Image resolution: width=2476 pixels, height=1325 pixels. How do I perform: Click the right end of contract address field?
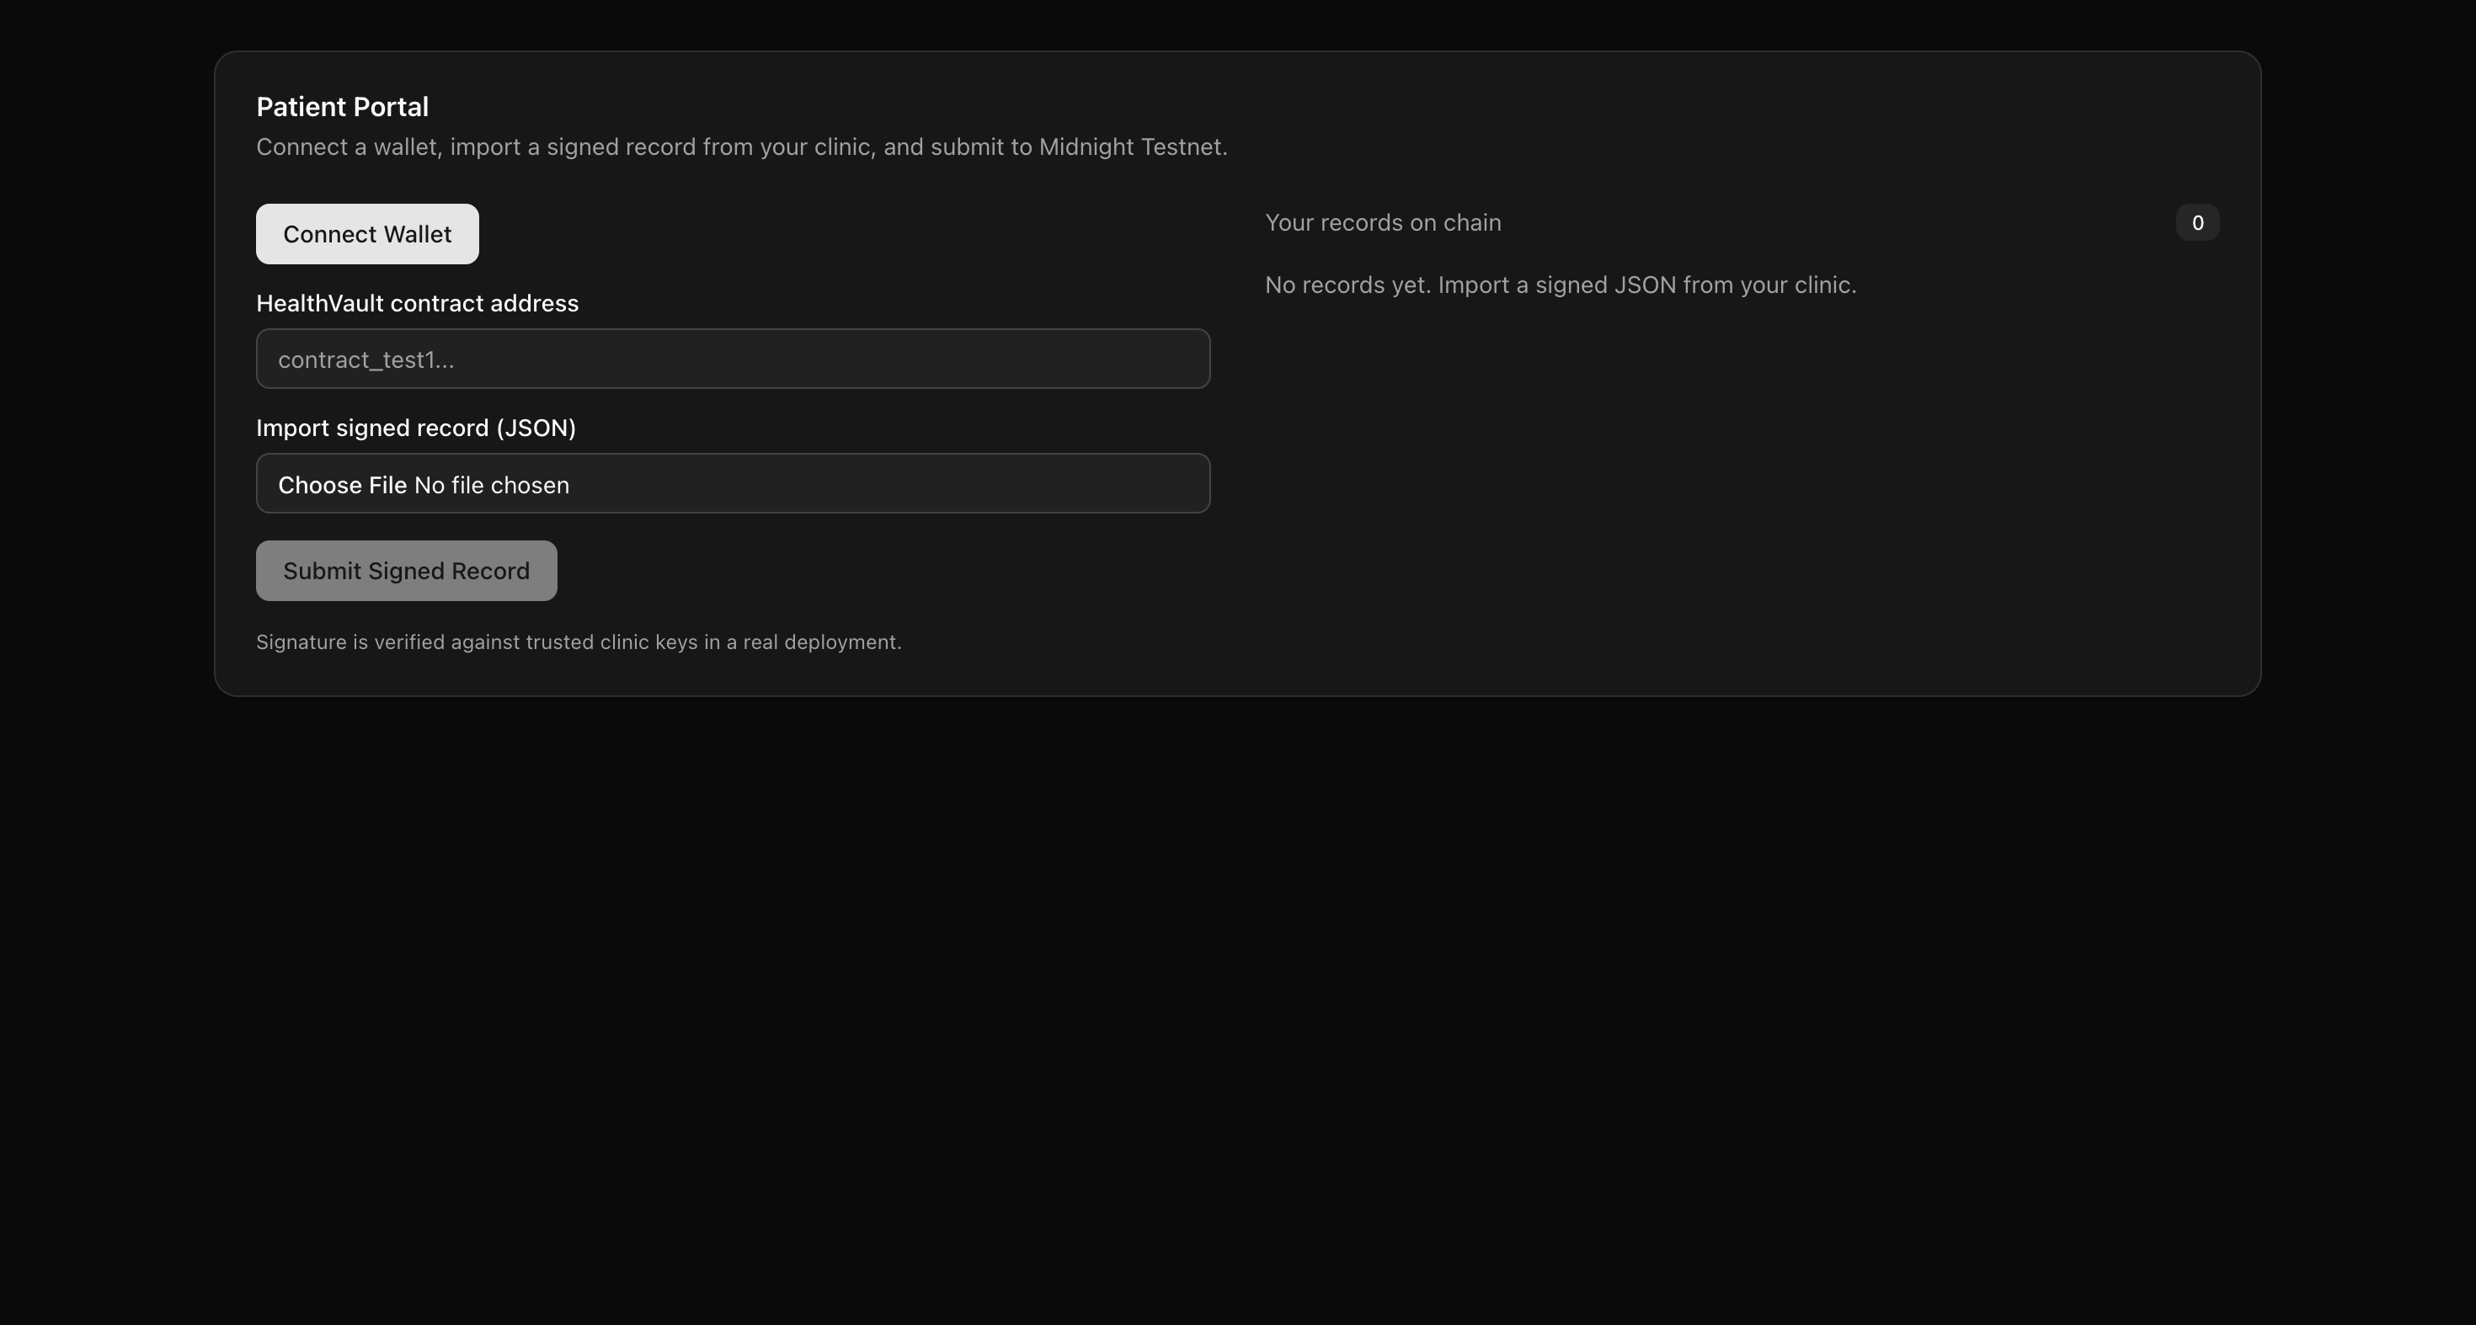pos(1154,359)
